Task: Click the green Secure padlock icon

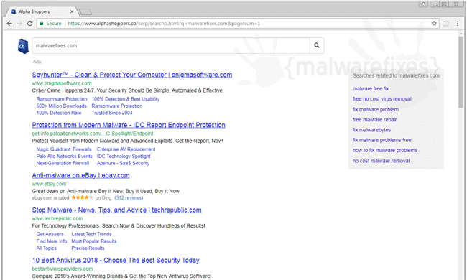Action: [x=42, y=23]
